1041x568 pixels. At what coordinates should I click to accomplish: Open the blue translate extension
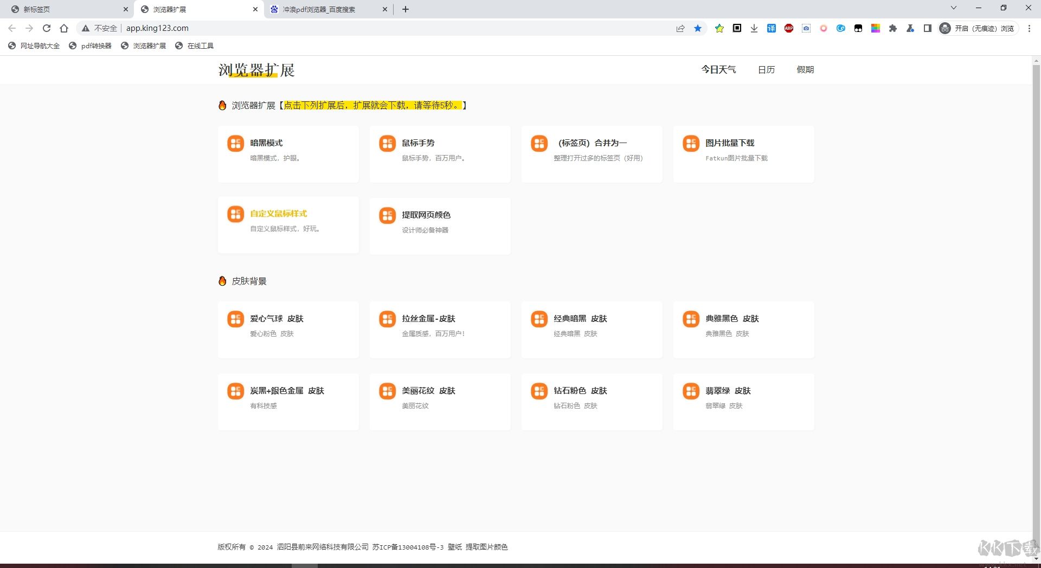pyautogui.click(x=772, y=28)
